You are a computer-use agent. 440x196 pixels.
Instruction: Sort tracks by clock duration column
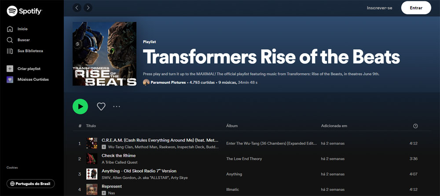[415, 126]
